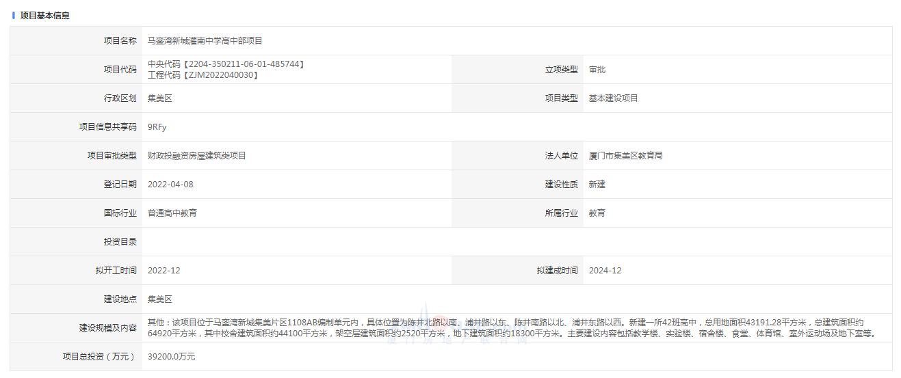
Task: Click the legal entity 厦门市集美区教育局
Action: click(625, 156)
